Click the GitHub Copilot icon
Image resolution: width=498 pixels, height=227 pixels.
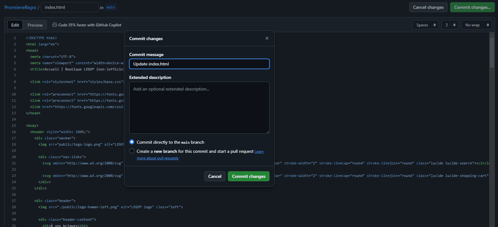pos(54,25)
